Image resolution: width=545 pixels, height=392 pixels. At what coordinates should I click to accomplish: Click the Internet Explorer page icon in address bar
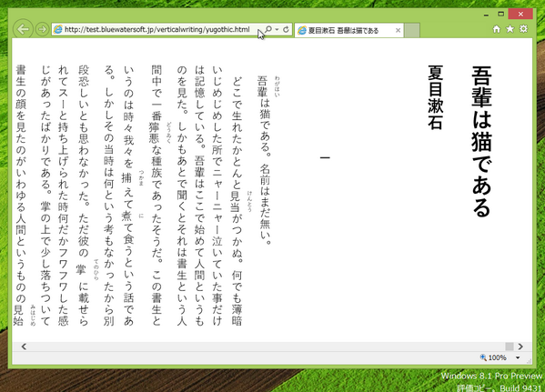click(57, 29)
